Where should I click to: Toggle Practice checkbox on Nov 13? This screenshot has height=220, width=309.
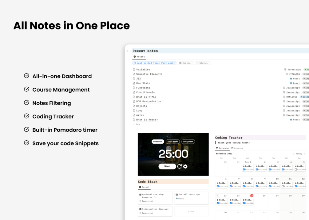click(218, 203)
